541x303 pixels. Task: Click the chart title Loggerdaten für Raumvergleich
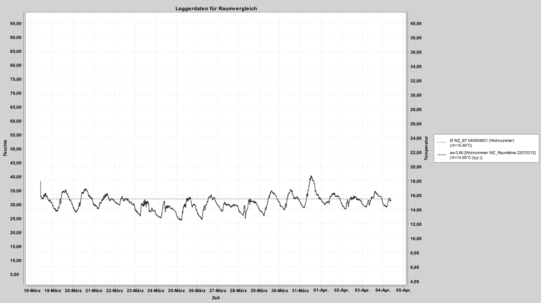pos(216,7)
